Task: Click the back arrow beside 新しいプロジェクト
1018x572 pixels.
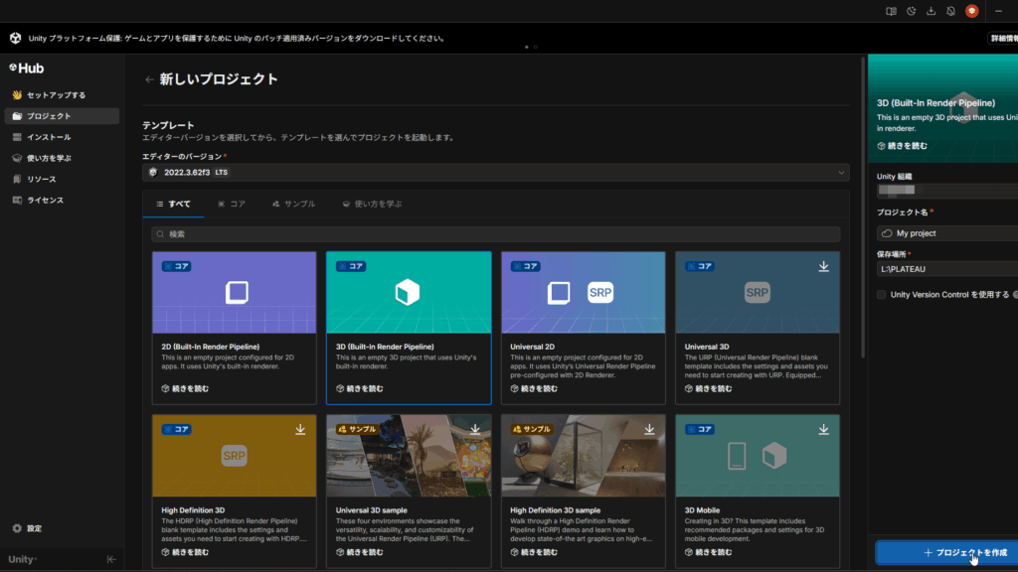Action: (x=149, y=79)
